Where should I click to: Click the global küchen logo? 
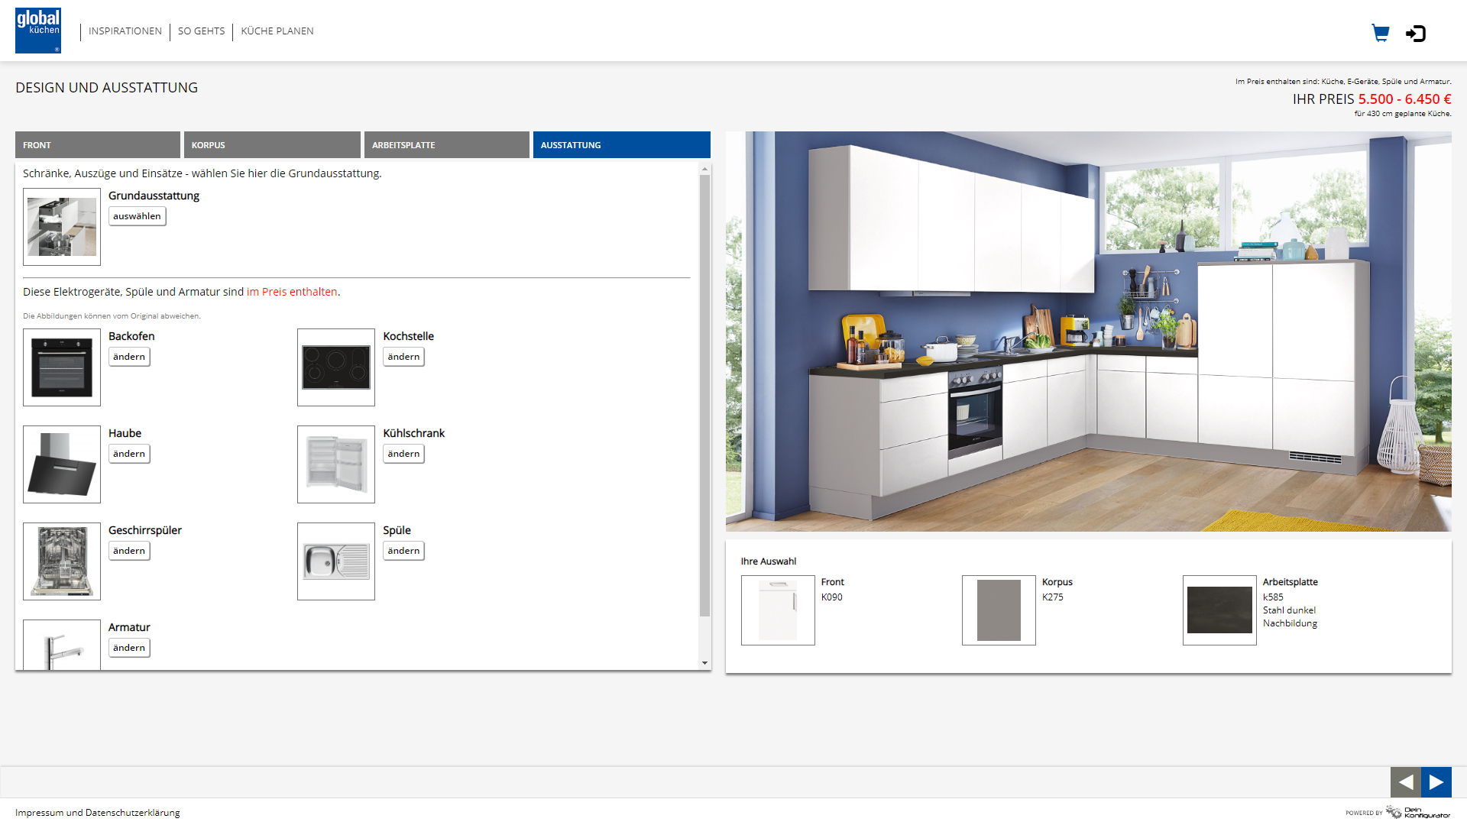38,31
